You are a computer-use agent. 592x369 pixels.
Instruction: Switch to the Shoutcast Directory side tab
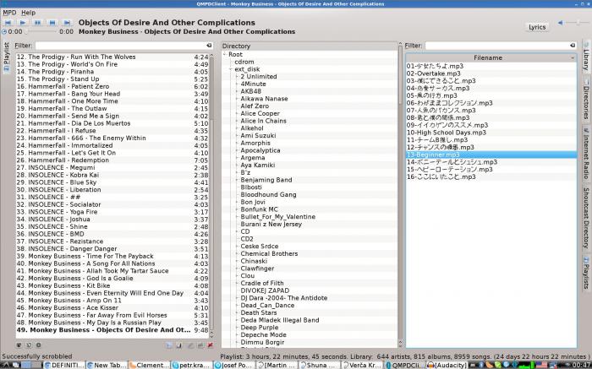[586, 218]
